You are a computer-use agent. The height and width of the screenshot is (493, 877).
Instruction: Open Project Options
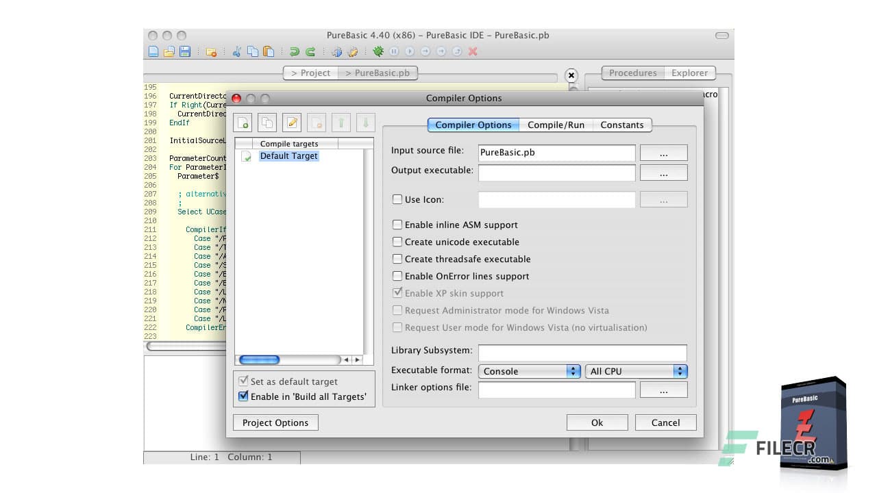click(275, 422)
